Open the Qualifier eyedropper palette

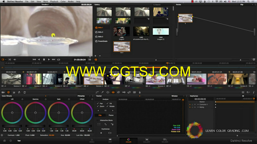coord(102,92)
